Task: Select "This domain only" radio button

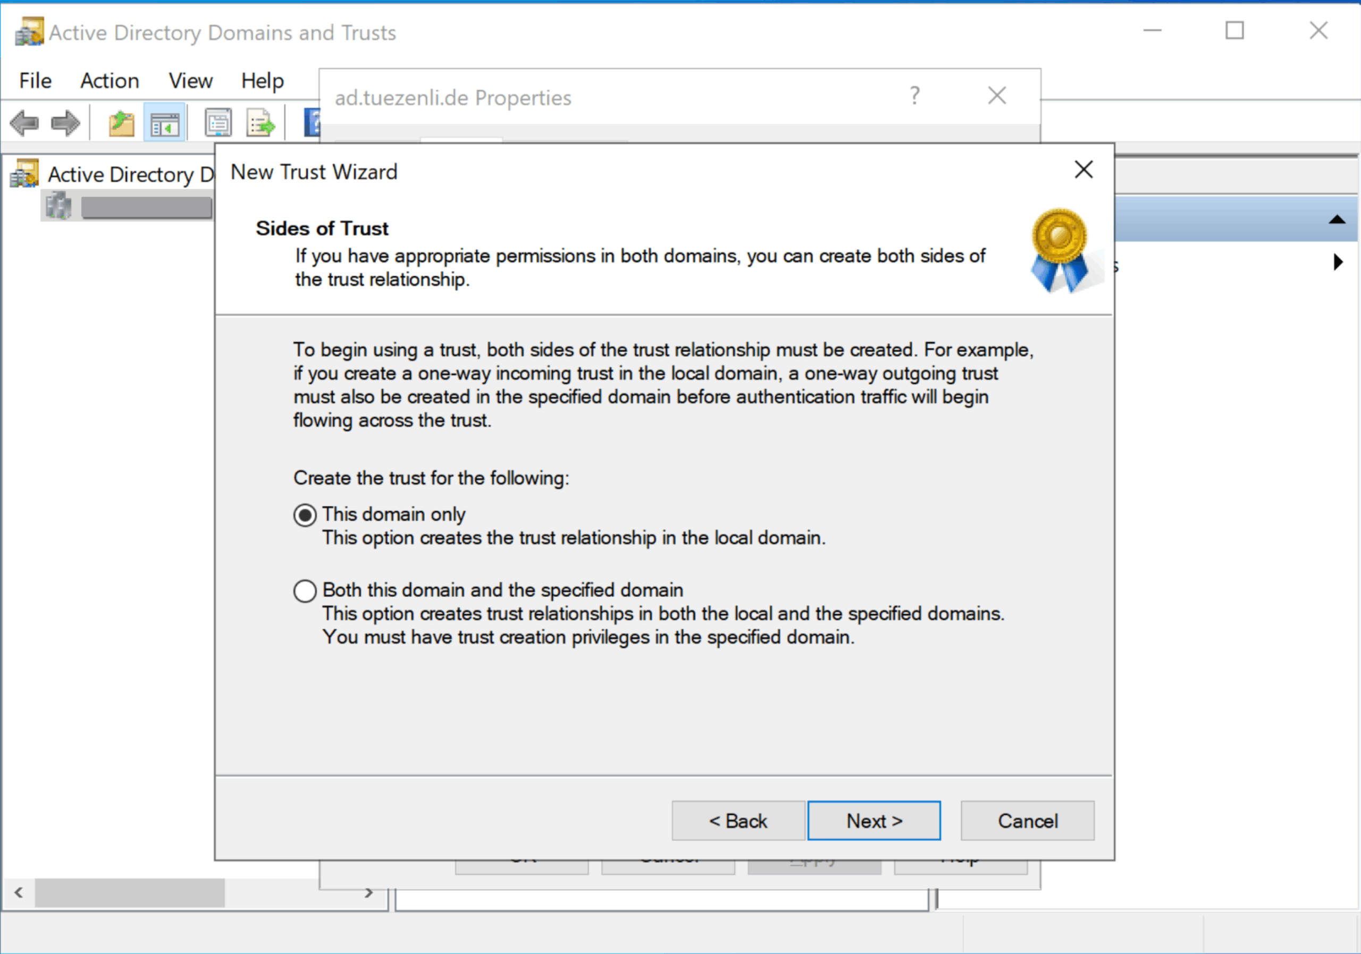Action: [x=305, y=515]
